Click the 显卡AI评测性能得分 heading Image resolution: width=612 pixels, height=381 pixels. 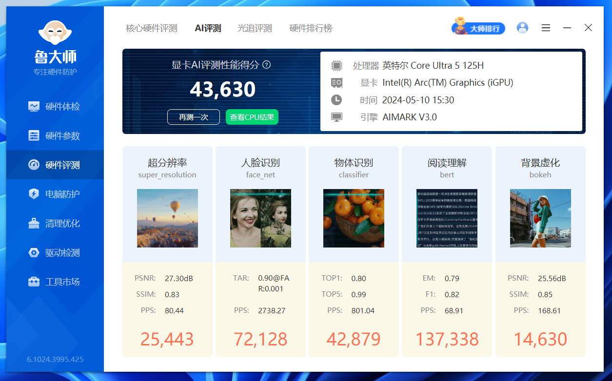pyautogui.click(x=215, y=65)
